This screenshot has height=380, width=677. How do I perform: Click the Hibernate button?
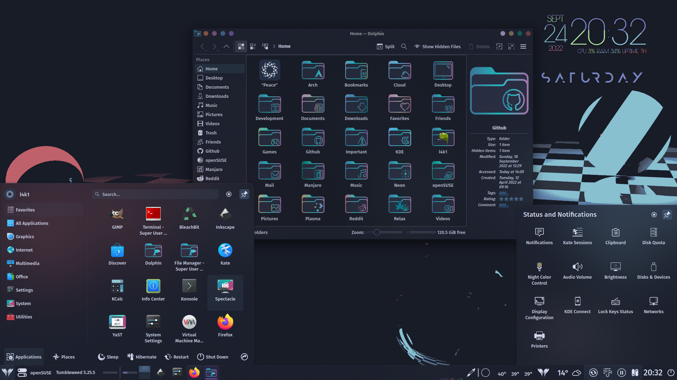coord(141,357)
